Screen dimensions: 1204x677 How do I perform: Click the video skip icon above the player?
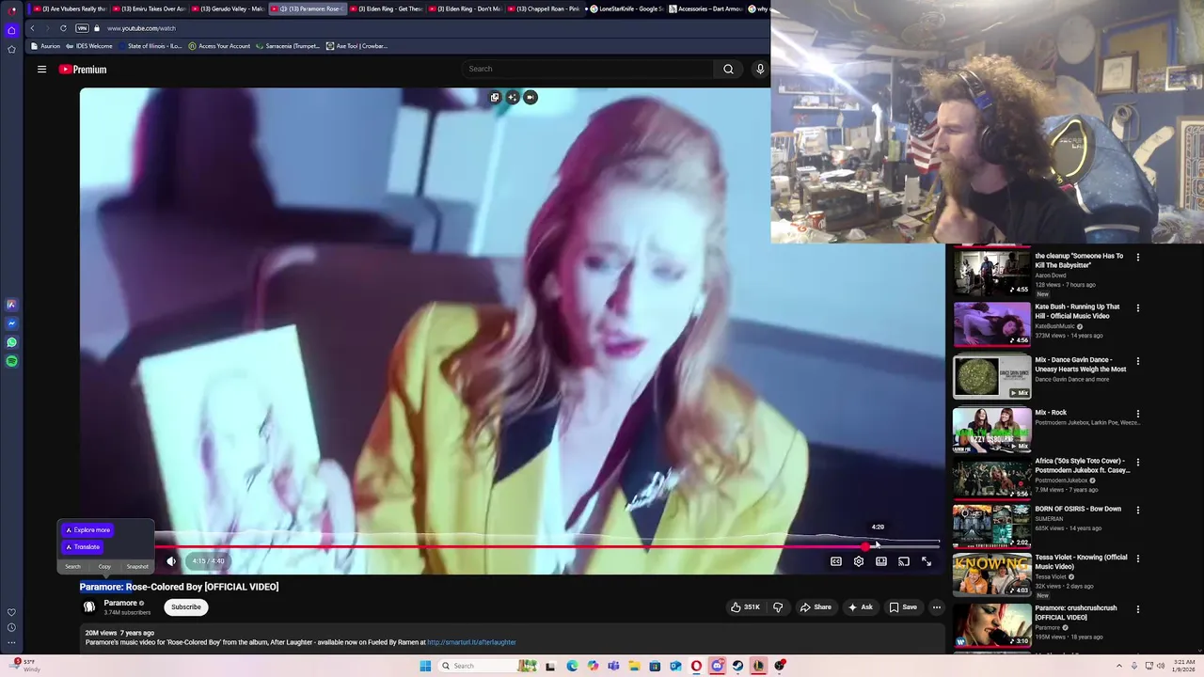click(531, 98)
